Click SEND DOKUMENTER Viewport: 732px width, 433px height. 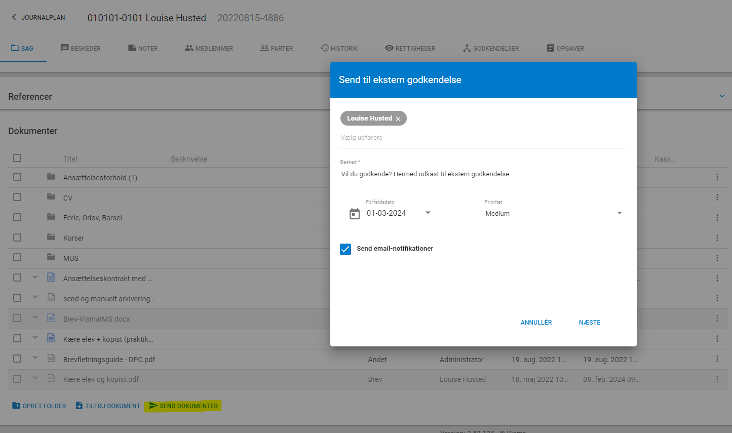[183, 406]
